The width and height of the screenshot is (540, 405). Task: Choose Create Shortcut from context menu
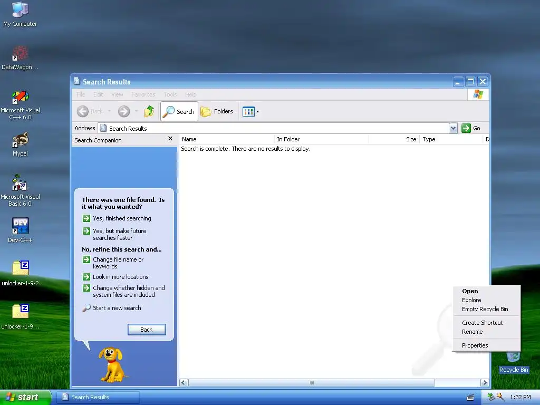[x=486, y=323]
